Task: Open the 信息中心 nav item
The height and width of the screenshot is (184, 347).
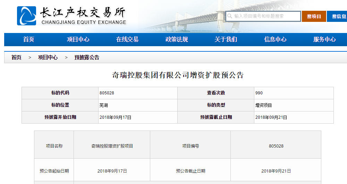Action: click(x=275, y=40)
